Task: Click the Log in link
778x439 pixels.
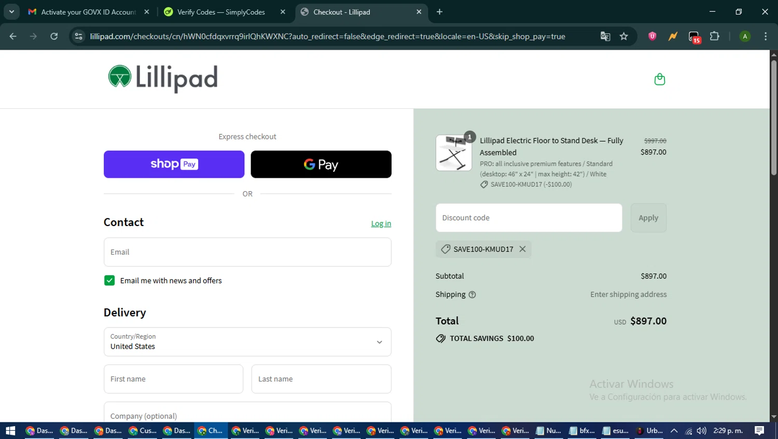Action: click(x=381, y=223)
